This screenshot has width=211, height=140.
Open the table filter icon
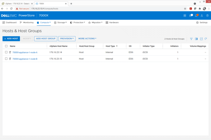191,39
